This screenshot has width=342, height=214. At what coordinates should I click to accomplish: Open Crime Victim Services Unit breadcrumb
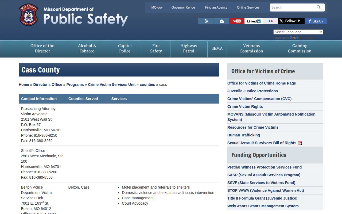click(x=112, y=85)
